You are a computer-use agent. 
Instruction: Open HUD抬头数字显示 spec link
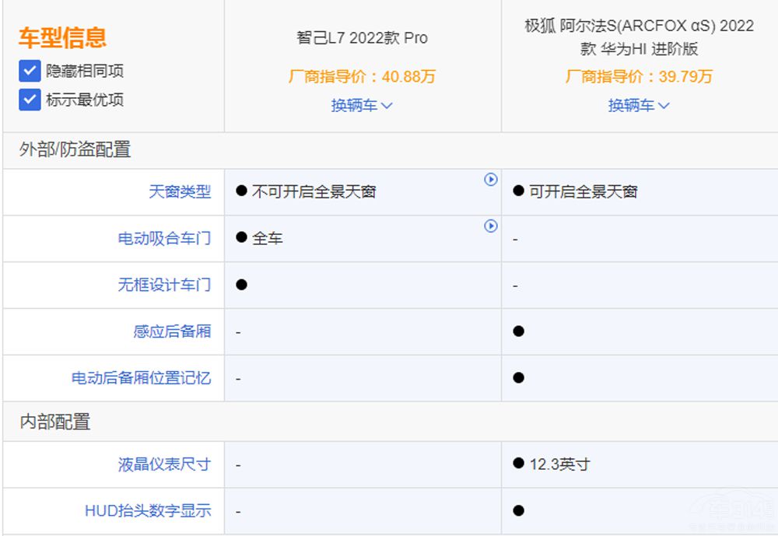148,512
